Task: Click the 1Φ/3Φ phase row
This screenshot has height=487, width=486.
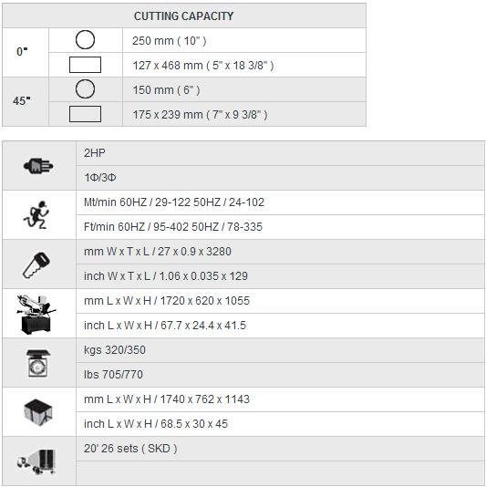Action: tap(281, 178)
